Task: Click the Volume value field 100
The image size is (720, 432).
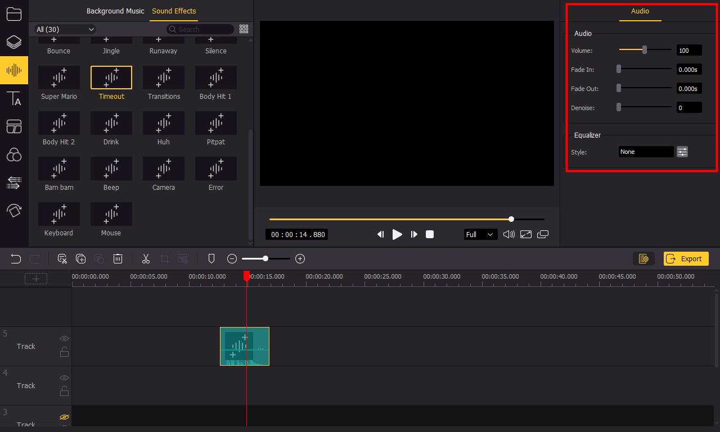Action: (x=689, y=51)
